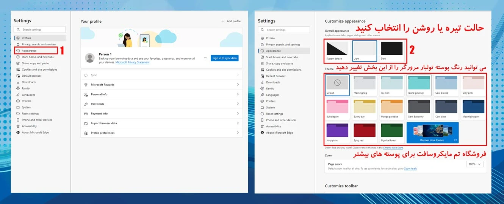Select Dark overall appearance option
The image size is (504, 204).
tap(392, 51)
